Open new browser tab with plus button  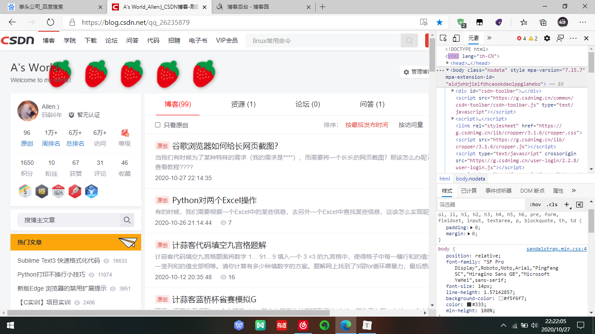(322, 7)
